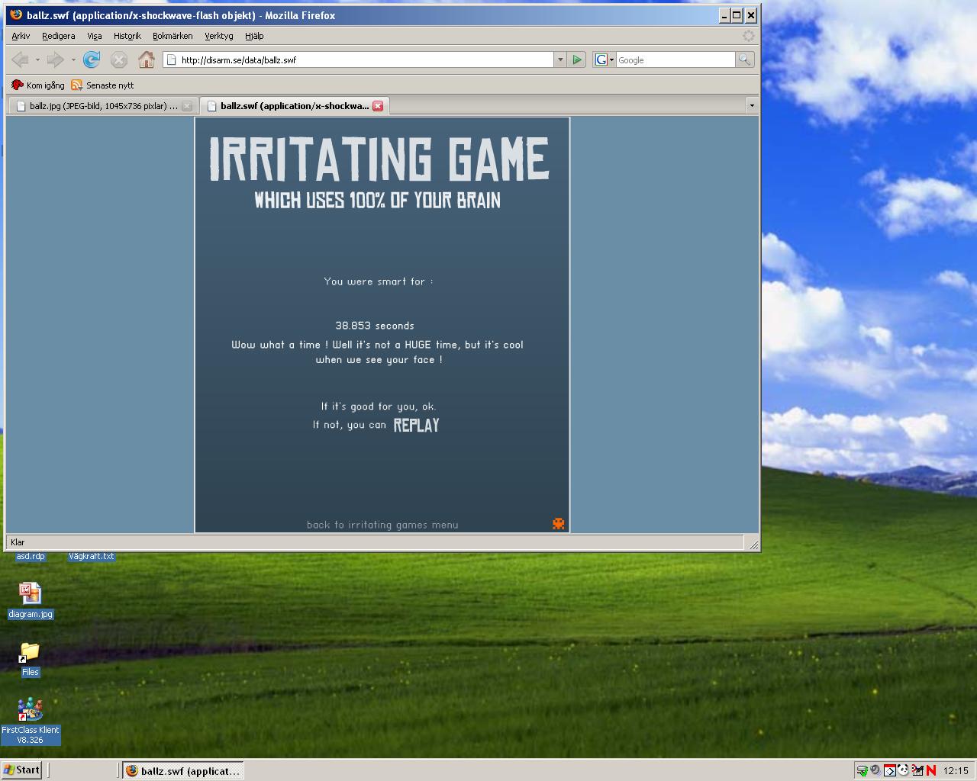
Task: Click the 38.853 seconds score text
Action: (375, 326)
